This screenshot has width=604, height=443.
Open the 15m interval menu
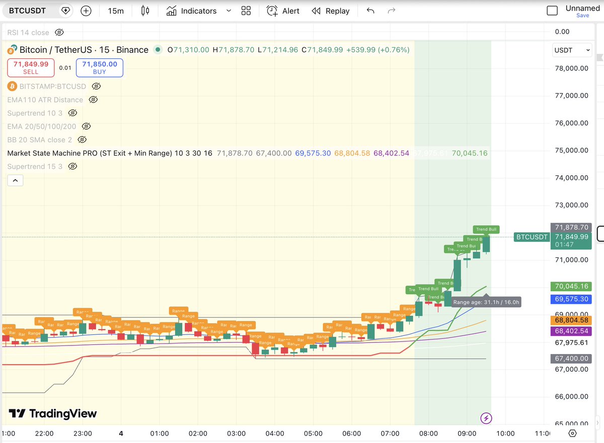(x=115, y=11)
